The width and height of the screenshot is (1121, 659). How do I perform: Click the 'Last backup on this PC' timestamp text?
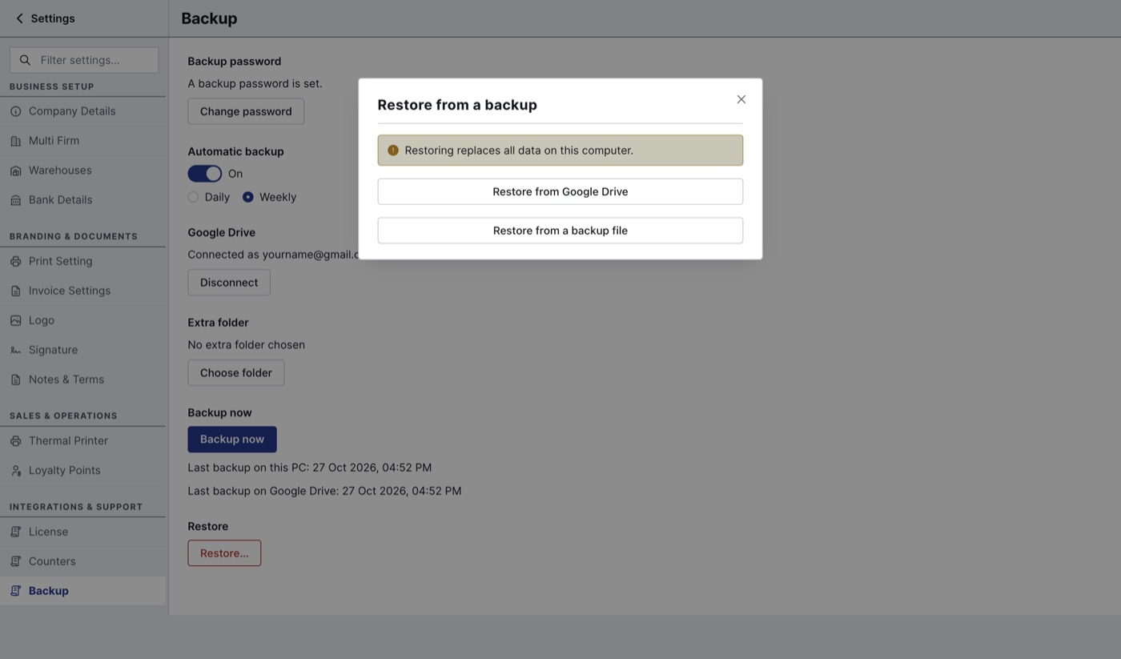310,468
